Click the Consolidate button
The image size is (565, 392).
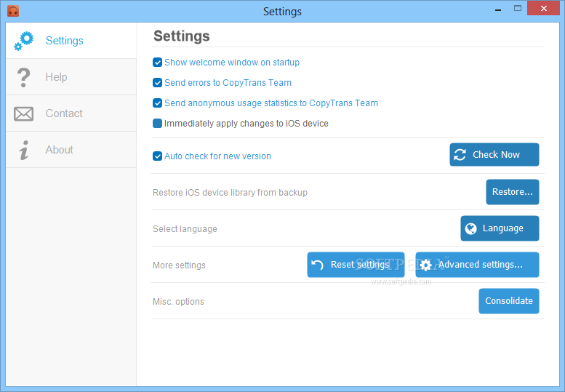[x=509, y=301]
